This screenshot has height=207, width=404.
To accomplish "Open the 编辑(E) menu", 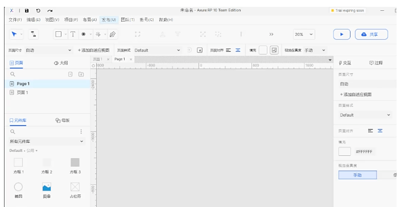I will tap(34, 19).
